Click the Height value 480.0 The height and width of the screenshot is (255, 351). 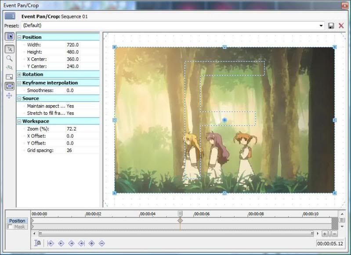pyautogui.click(x=72, y=52)
